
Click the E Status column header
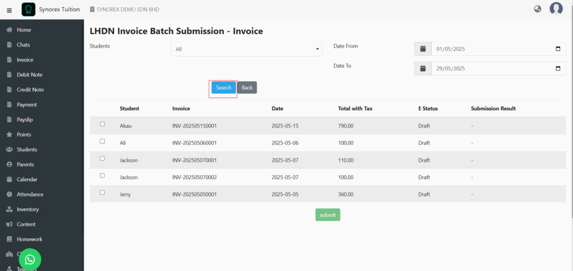(x=428, y=109)
